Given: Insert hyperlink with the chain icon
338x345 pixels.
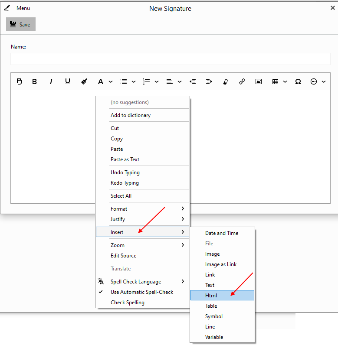Looking at the screenshot, I should click(242, 81).
